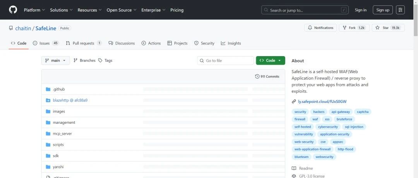This screenshot has width=418, height=178.
Task: View Tags list
Action: point(105,60)
